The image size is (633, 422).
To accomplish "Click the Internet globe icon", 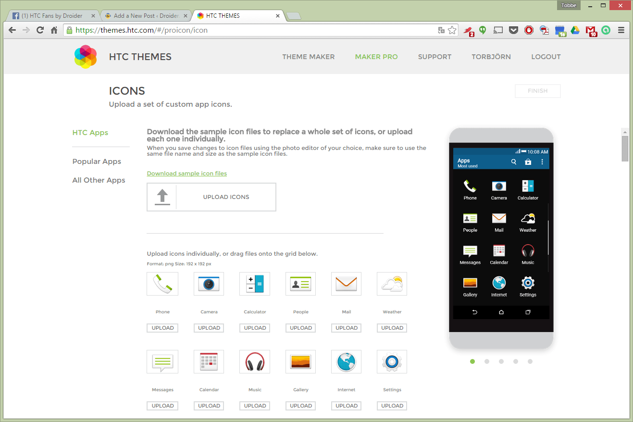I will point(346,361).
